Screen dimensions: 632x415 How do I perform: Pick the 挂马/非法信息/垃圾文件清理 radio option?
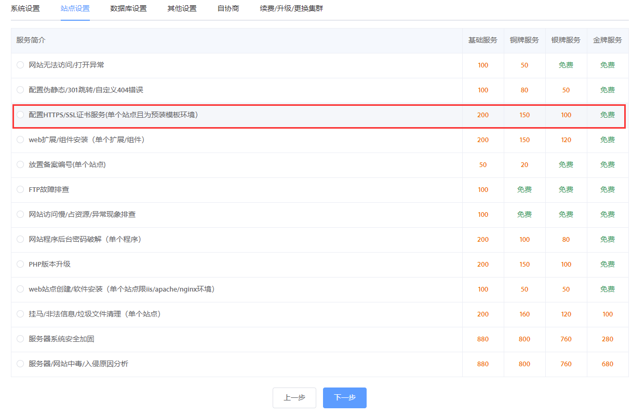pos(20,314)
